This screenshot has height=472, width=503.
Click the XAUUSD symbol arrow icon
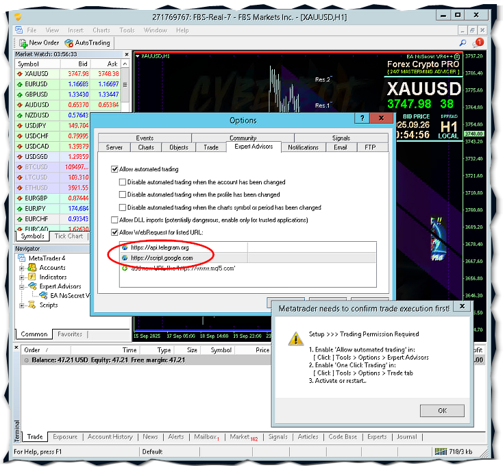pyautogui.click(x=20, y=74)
